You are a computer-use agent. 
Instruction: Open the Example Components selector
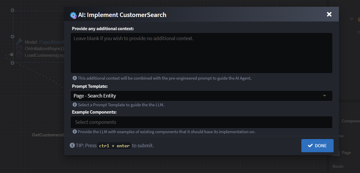[201, 122]
